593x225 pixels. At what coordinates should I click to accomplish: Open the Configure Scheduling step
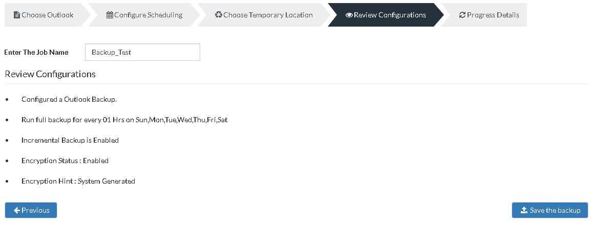[144, 15]
